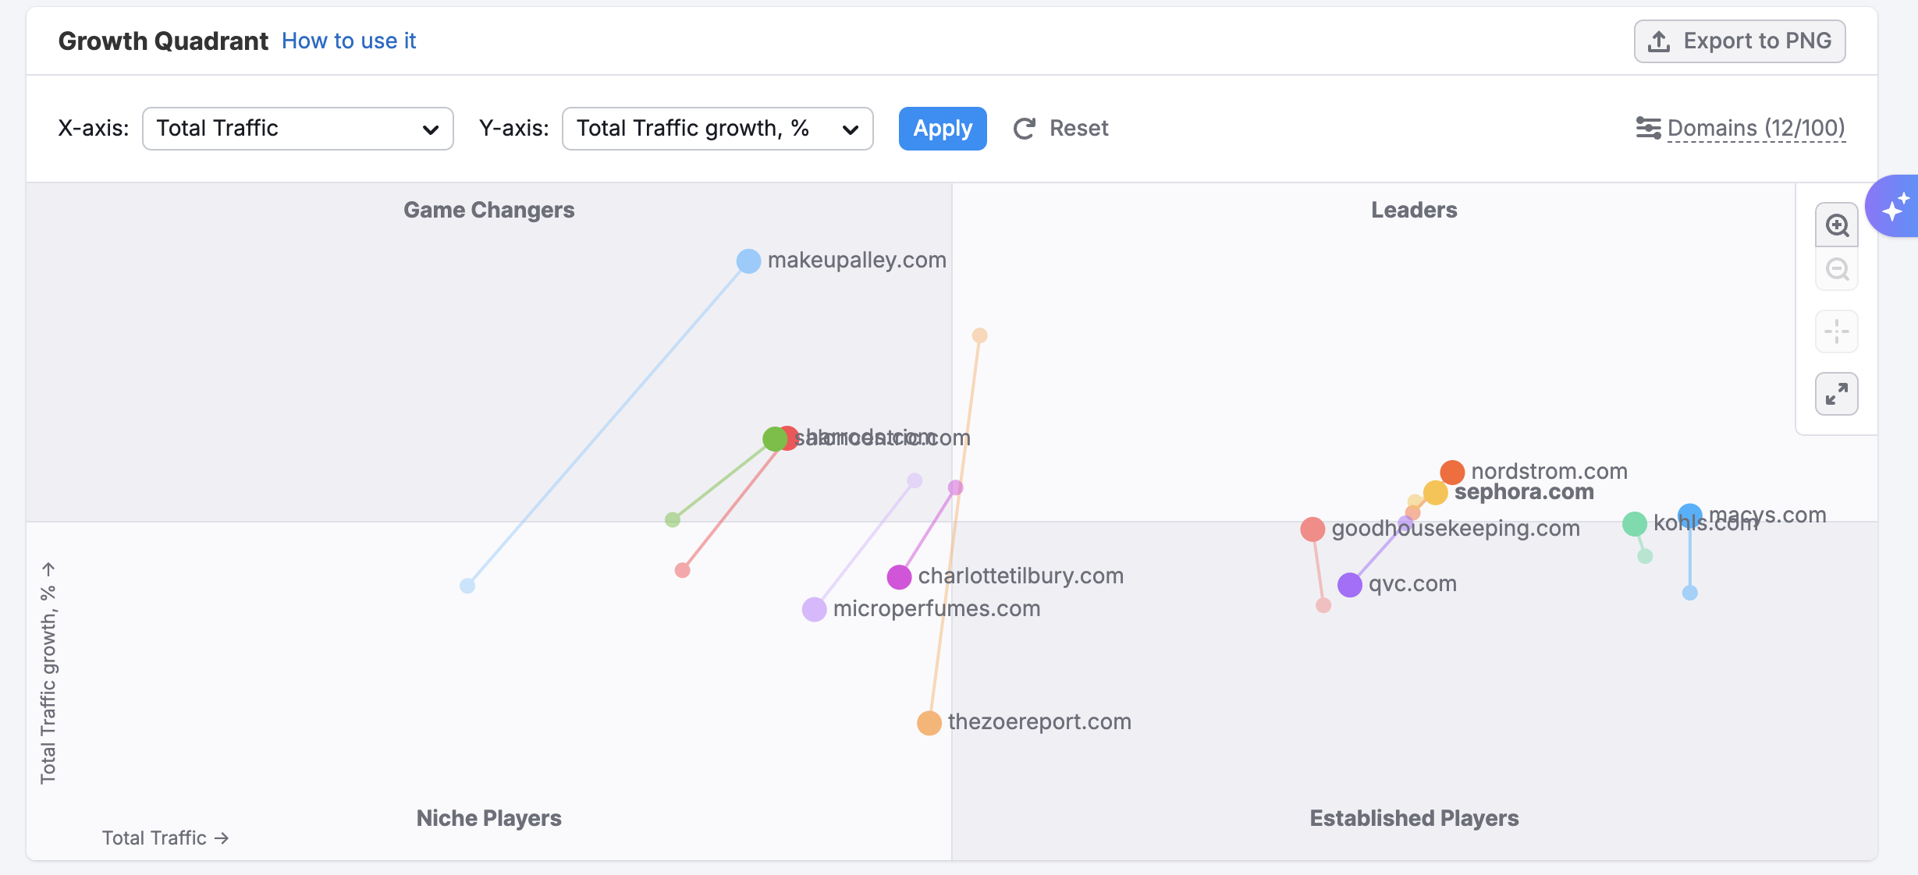This screenshot has height=875, width=1918.
Task: Click the orange nordstrom.com data point
Action: (x=1452, y=472)
